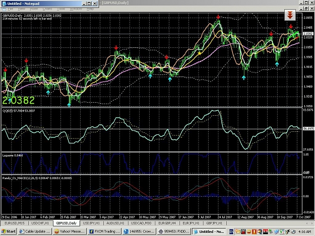The height and width of the screenshot is (236, 315).
Task: Switch to the USDCHF,H1 chart tab
Action: click(40, 223)
